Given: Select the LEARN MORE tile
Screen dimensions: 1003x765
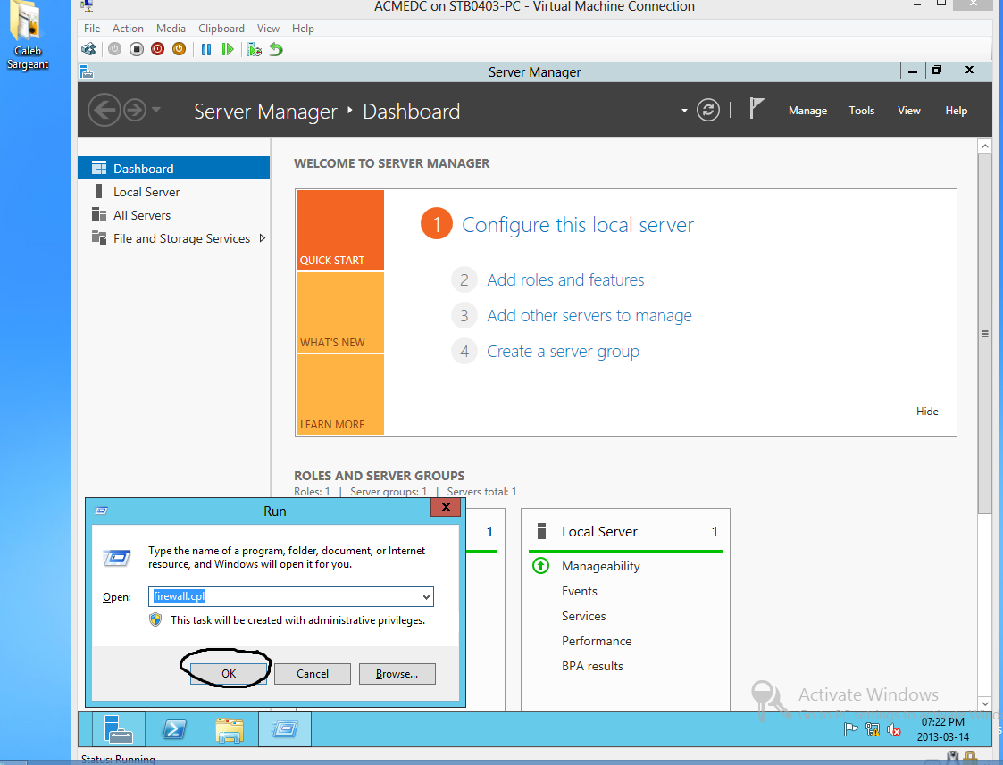Looking at the screenshot, I should click(340, 395).
